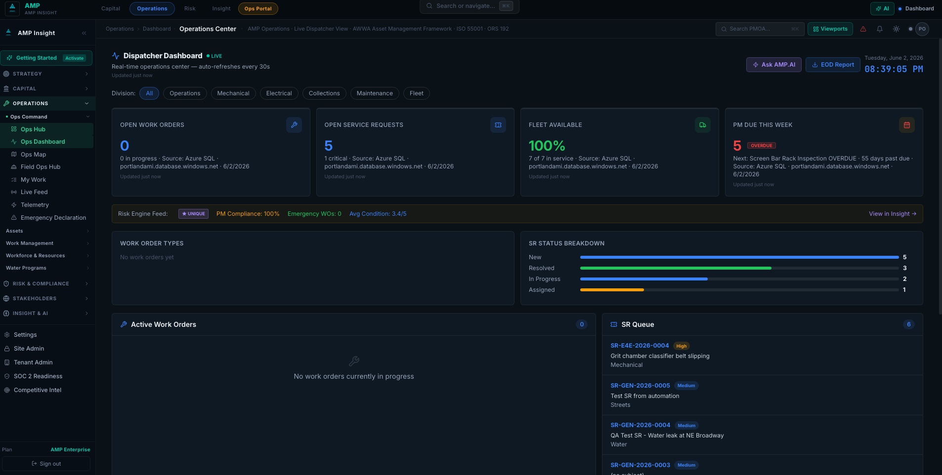Click the Tenant Admin building icon
The height and width of the screenshot is (475, 942).
7,362
